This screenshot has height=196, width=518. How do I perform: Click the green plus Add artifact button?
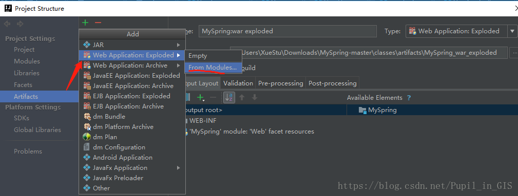pyautogui.click(x=85, y=23)
